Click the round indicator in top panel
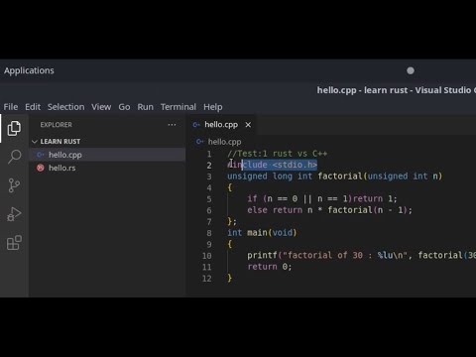Image resolution: width=476 pixels, height=357 pixels. point(411,70)
